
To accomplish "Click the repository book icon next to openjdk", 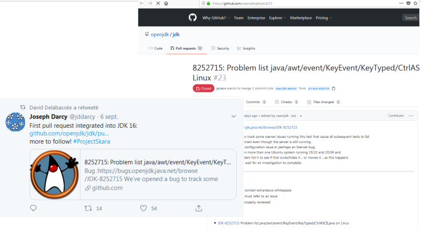I will 147,34.
